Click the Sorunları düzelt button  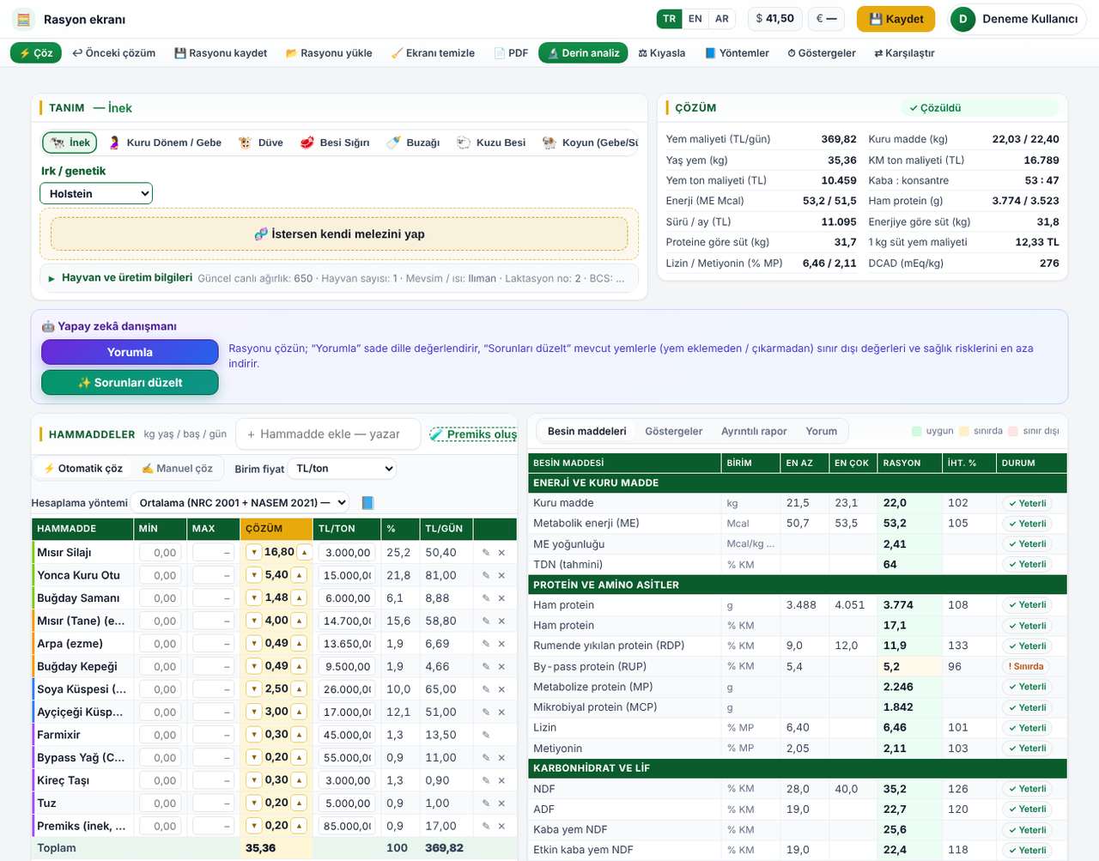point(130,383)
